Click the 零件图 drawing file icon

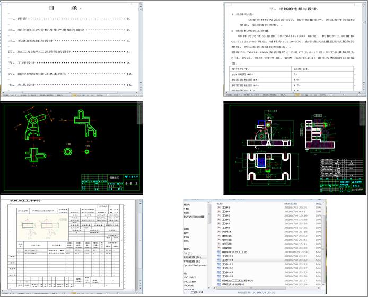(219, 240)
